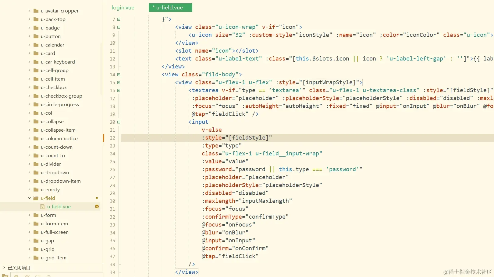494x277 pixels.
Task: Click the :maxlength="inputMaxlength" line
Action: pos(247,201)
